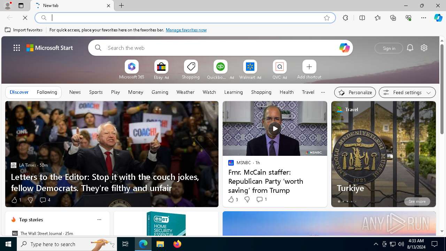Expand Feed settings dropdown

coord(407,92)
